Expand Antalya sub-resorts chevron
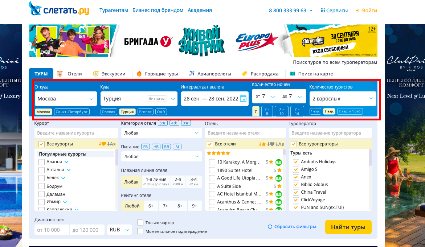The width and height of the screenshot is (425, 247). point(69,170)
